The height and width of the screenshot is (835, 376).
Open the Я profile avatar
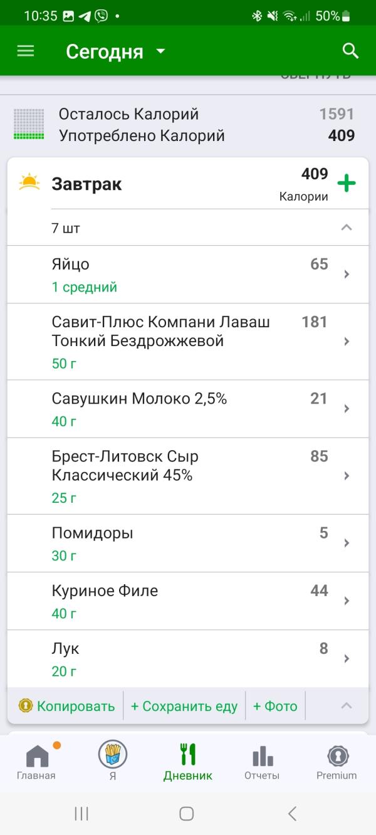click(113, 754)
